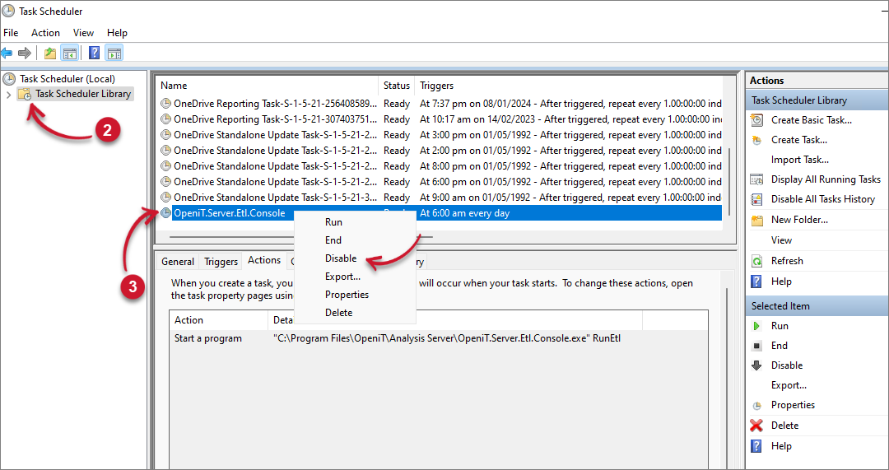Click the Display All Running Tasks icon
This screenshot has height=470, width=889.
click(x=757, y=179)
